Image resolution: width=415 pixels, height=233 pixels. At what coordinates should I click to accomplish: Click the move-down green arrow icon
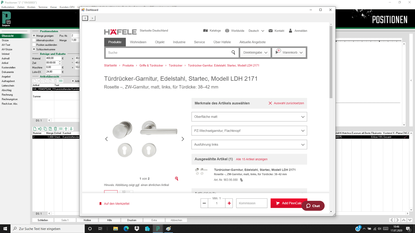(x=71, y=129)
